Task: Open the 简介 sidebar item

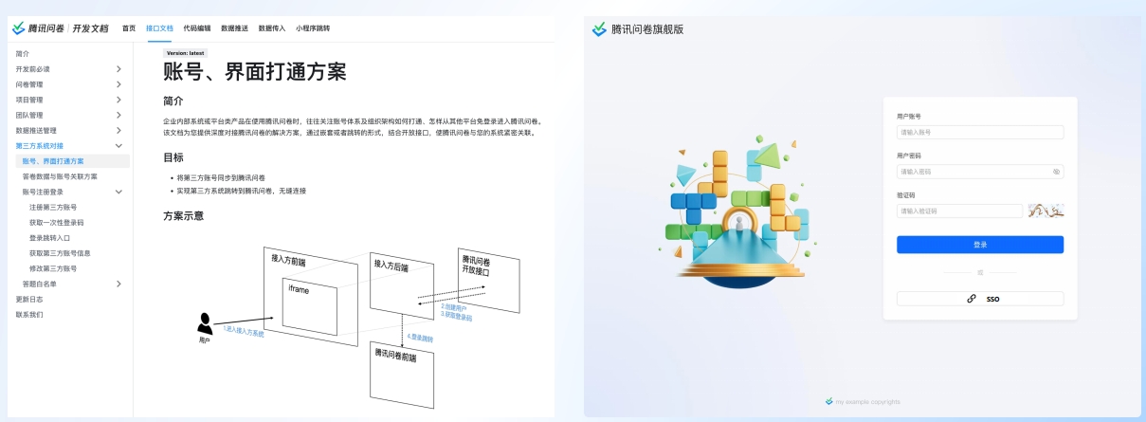Action: coord(23,54)
